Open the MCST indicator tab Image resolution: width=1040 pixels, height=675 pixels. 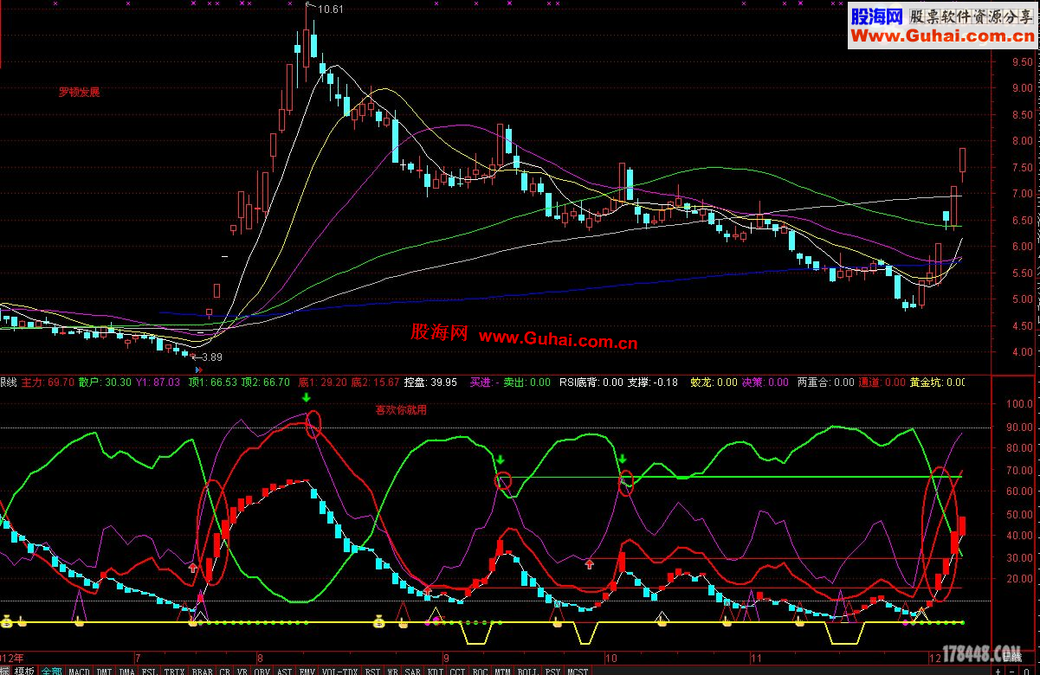click(578, 671)
